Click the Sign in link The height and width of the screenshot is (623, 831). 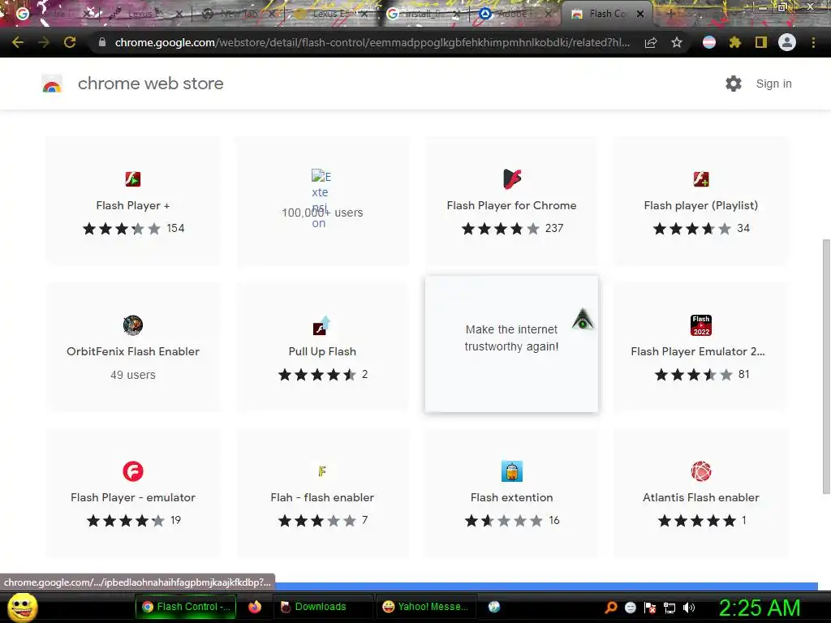tap(773, 84)
